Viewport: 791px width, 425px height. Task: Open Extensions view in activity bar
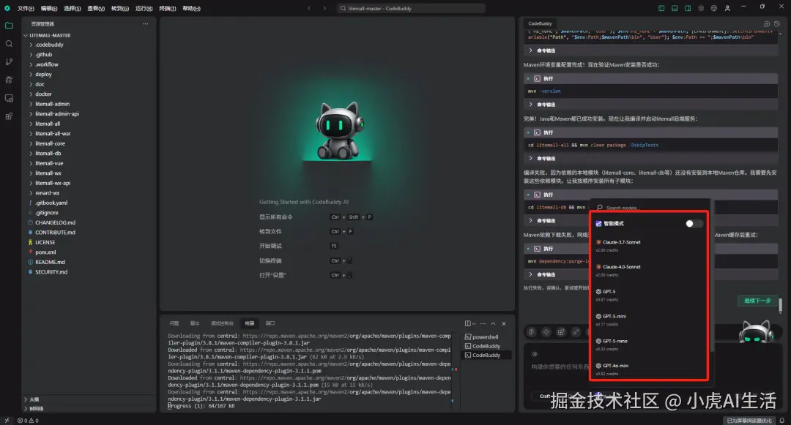click(9, 116)
